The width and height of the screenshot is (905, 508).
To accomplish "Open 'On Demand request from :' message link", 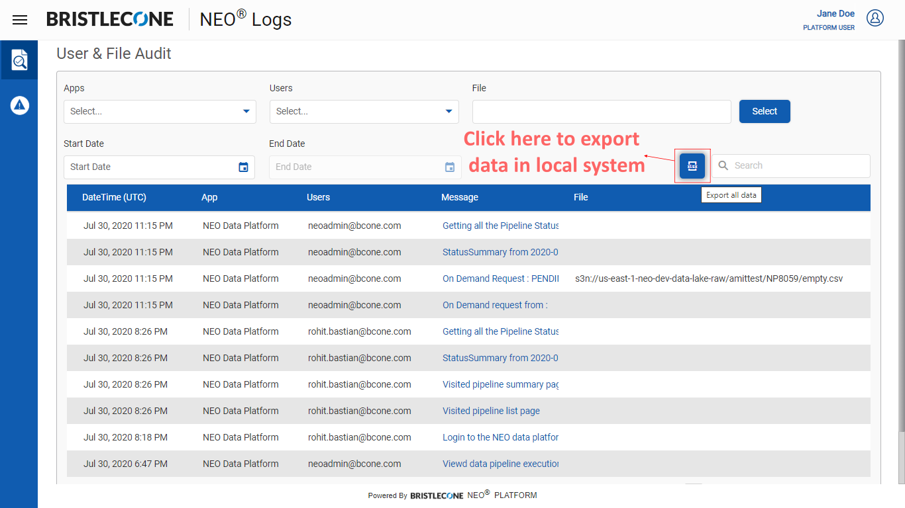I will tap(495, 305).
